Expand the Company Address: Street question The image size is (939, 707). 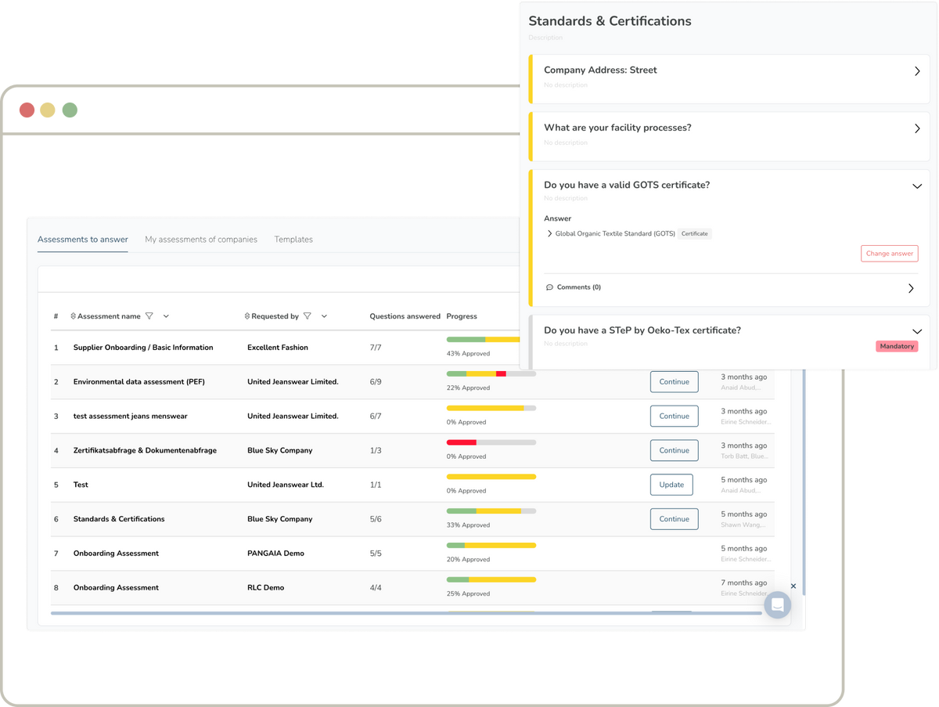[917, 71]
